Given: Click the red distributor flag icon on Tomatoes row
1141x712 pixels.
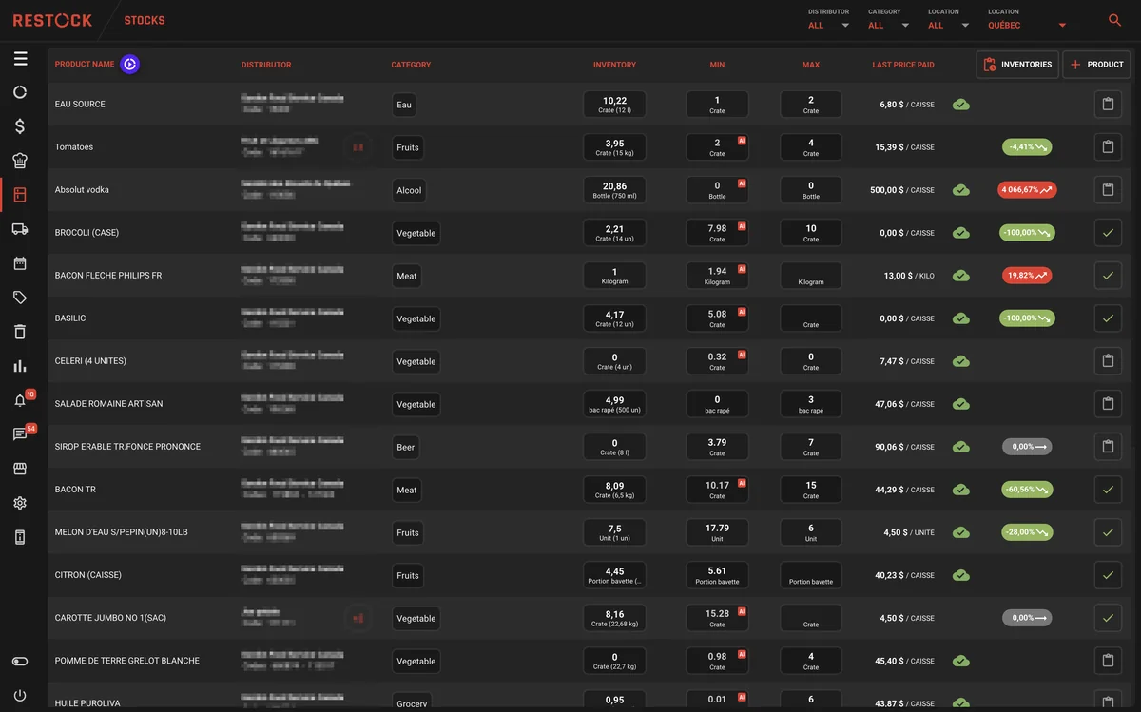Looking at the screenshot, I should click(x=358, y=147).
